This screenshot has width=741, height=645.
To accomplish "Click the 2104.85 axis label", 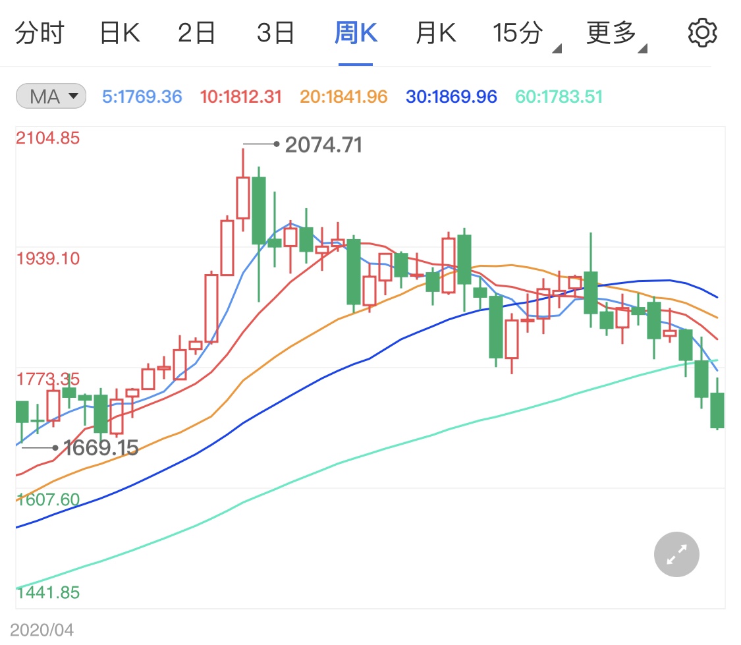I will coord(47,138).
